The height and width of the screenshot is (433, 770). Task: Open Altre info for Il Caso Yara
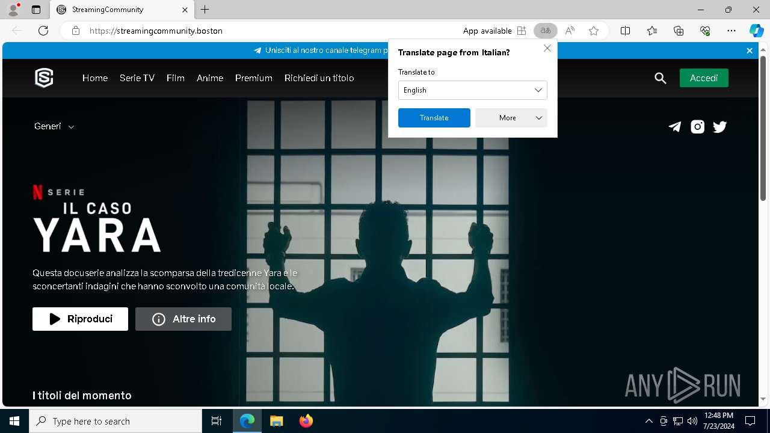pos(183,319)
